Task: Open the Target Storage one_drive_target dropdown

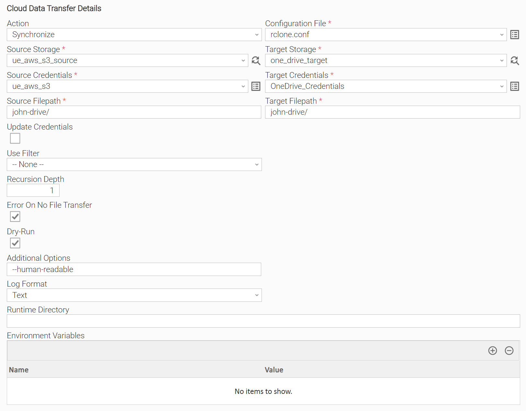Action: point(386,60)
